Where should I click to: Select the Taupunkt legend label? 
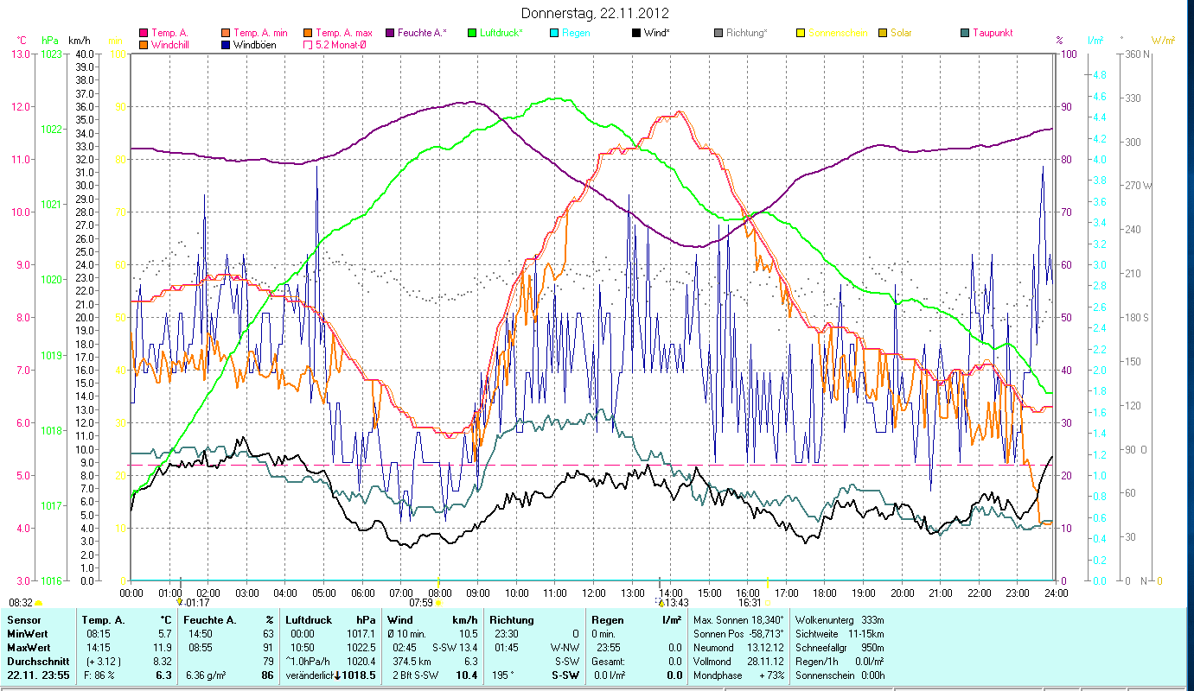[992, 33]
